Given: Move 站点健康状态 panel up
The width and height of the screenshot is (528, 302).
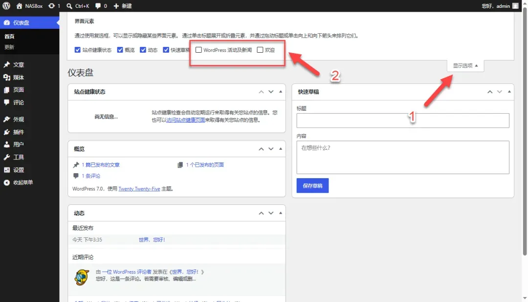Looking at the screenshot, I should [261, 92].
